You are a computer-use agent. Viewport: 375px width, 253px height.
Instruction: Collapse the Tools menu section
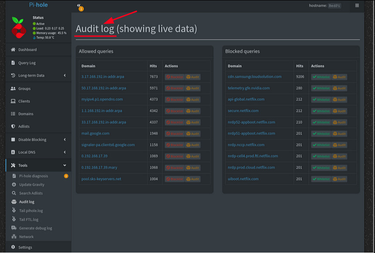64,165
